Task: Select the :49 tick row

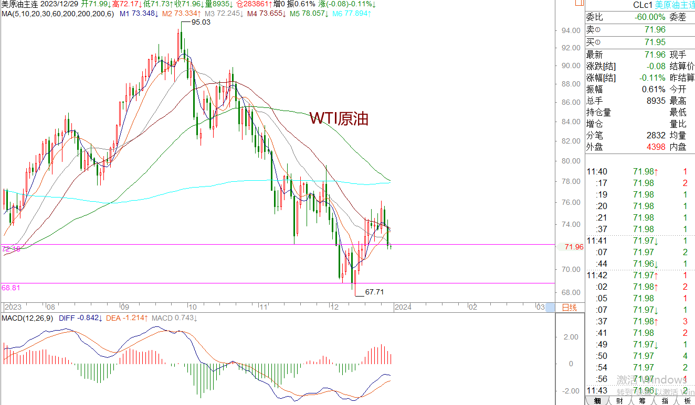Action: (x=639, y=344)
